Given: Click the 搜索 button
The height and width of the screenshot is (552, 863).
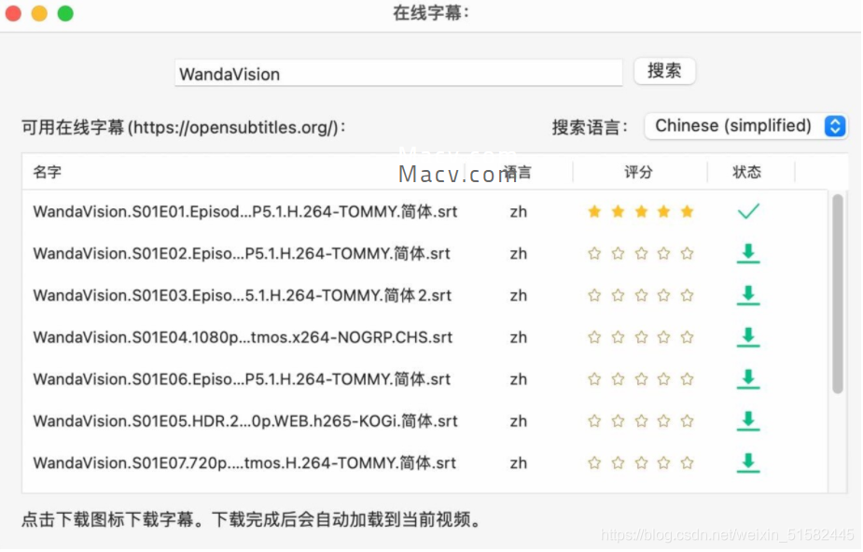Looking at the screenshot, I should coord(664,71).
